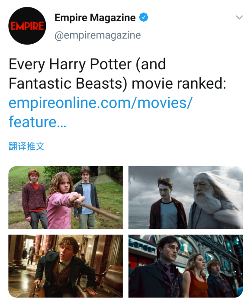
Task: Open photo with white-bearded wizard
Action: pyautogui.click(x=186, y=197)
